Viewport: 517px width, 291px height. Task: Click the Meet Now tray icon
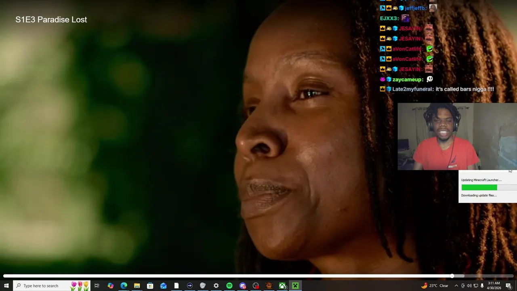[463, 286]
